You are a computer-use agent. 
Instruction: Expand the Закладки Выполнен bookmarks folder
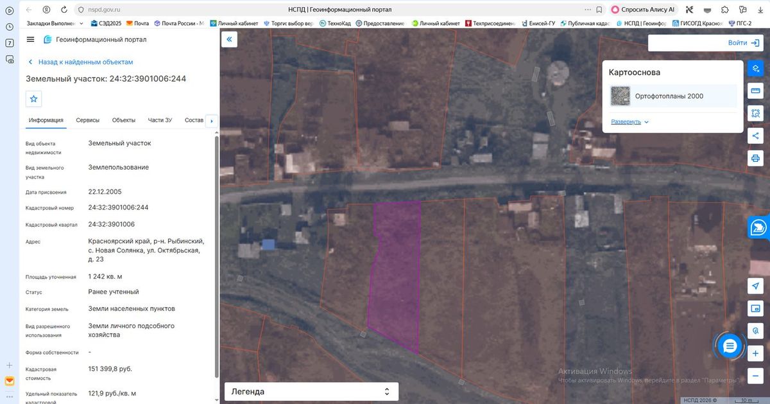pyautogui.click(x=55, y=23)
